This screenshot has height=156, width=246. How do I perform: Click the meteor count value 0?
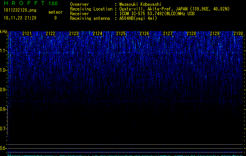(56, 18)
